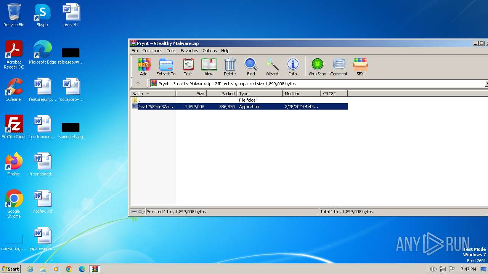Image resolution: width=488 pixels, height=274 pixels.
Task: Open Edge from the taskbar
Action: [82, 269]
